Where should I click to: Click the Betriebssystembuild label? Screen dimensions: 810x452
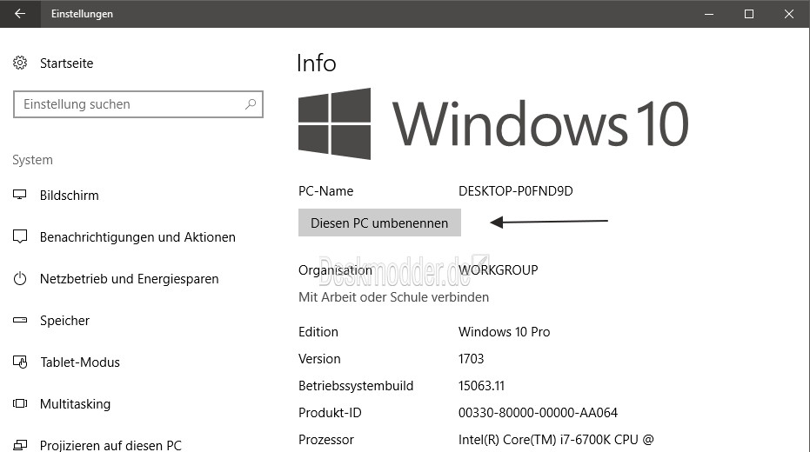356,386
